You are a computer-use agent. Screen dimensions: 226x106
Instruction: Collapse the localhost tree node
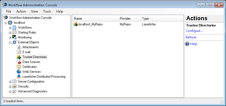tap(6, 23)
